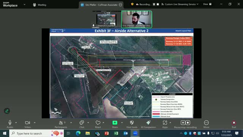Viewport: 243px width, 137px height.
Task: Open Zoom Workplace dropdown arrow
Action: [x=24, y=5]
